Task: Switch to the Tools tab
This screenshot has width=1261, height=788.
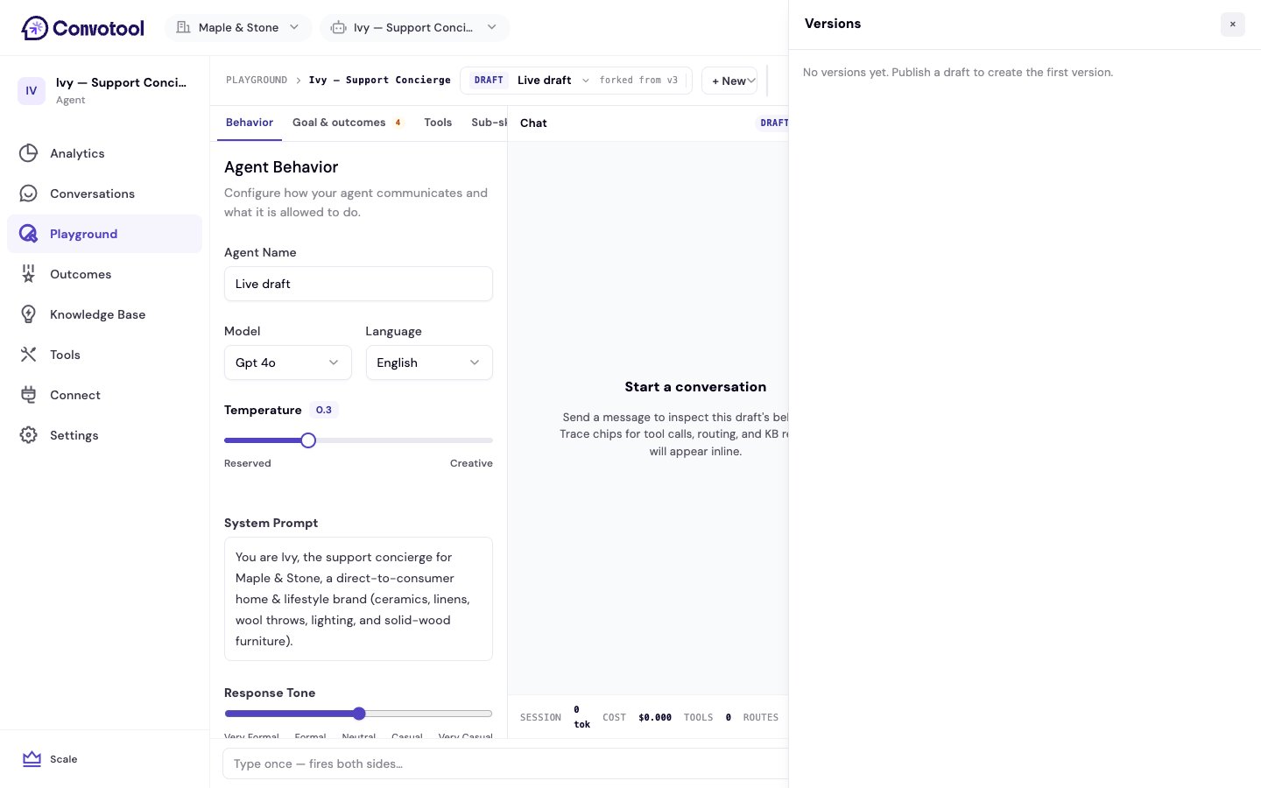Action: [x=438, y=123]
